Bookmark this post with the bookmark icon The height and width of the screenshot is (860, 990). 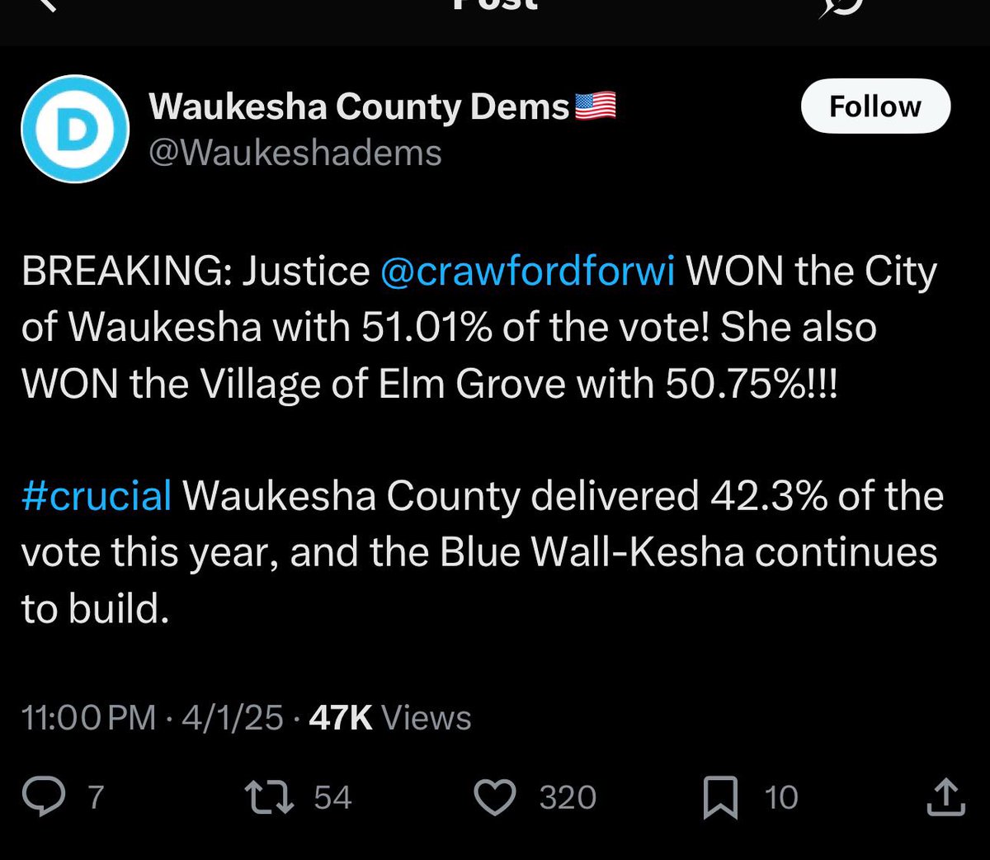pyautogui.click(x=720, y=797)
